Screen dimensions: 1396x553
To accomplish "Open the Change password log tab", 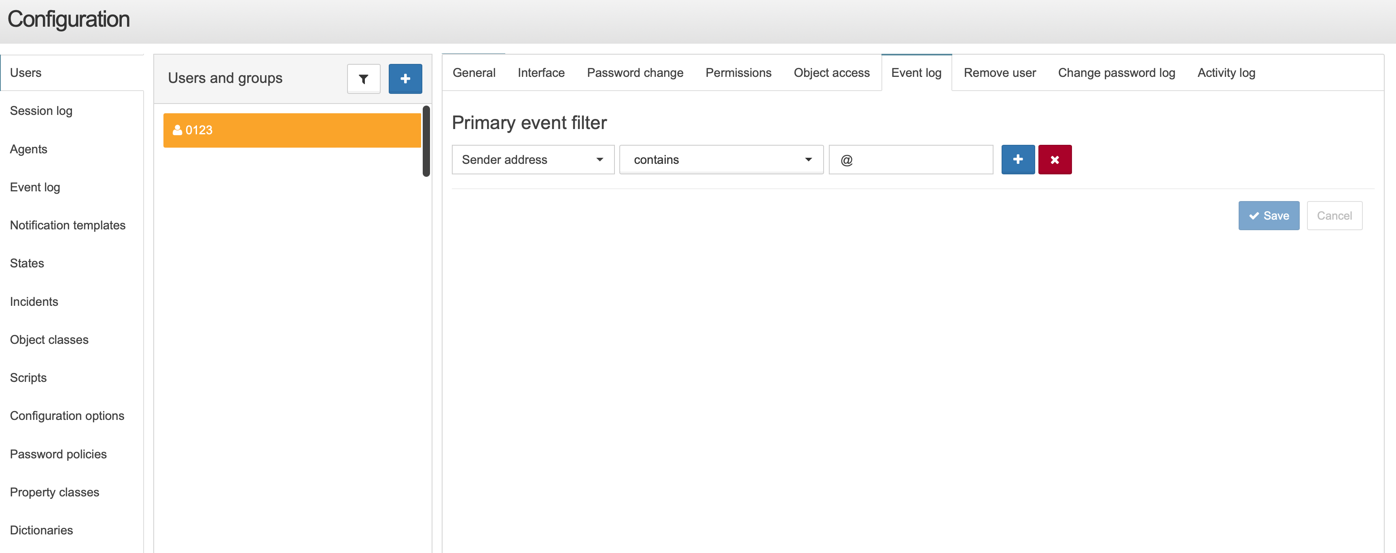I will (1116, 73).
